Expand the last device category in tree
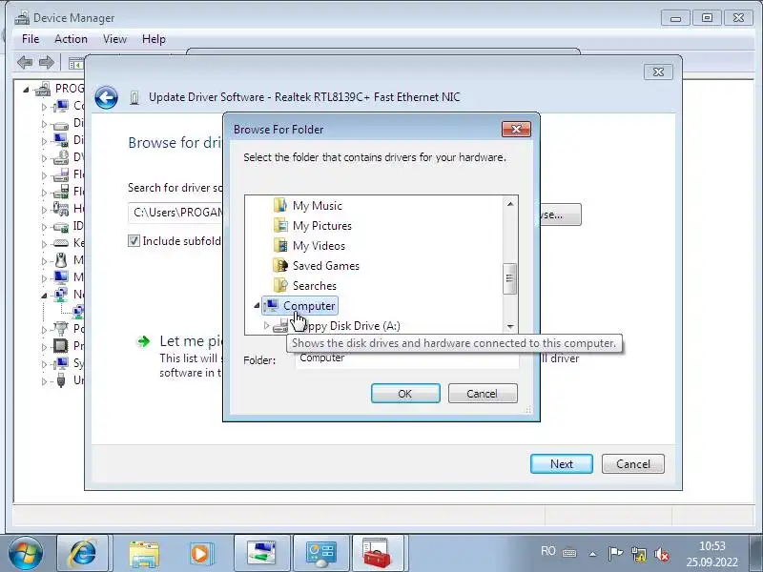The height and width of the screenshot is (572, 763). [44, 381]
